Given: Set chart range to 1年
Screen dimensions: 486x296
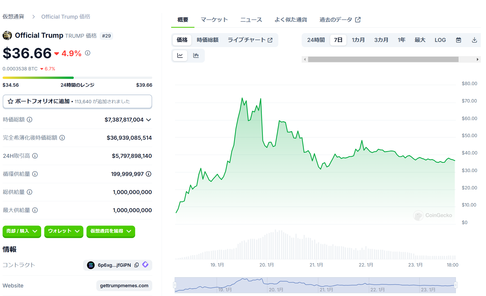Looking at the screenshot, I should pos(402,40).
